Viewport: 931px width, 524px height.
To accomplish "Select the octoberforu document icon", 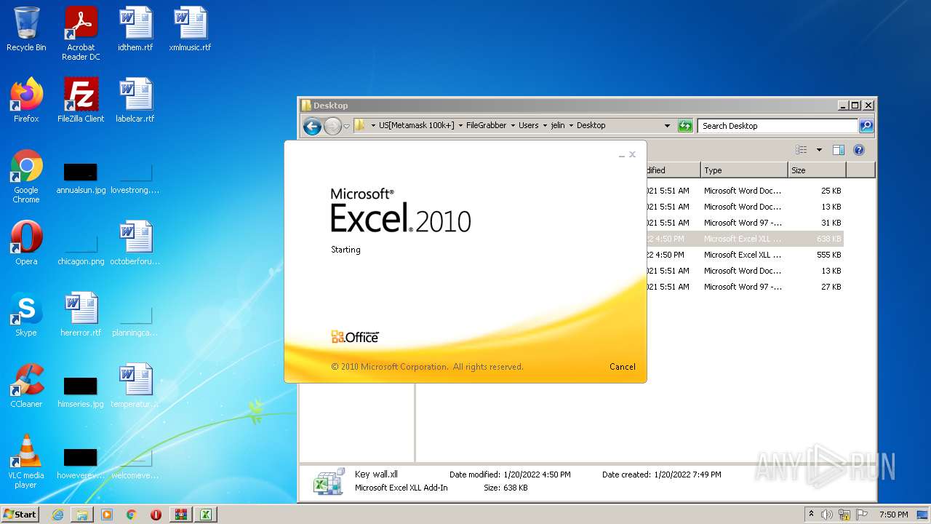I will pos(135,243).
